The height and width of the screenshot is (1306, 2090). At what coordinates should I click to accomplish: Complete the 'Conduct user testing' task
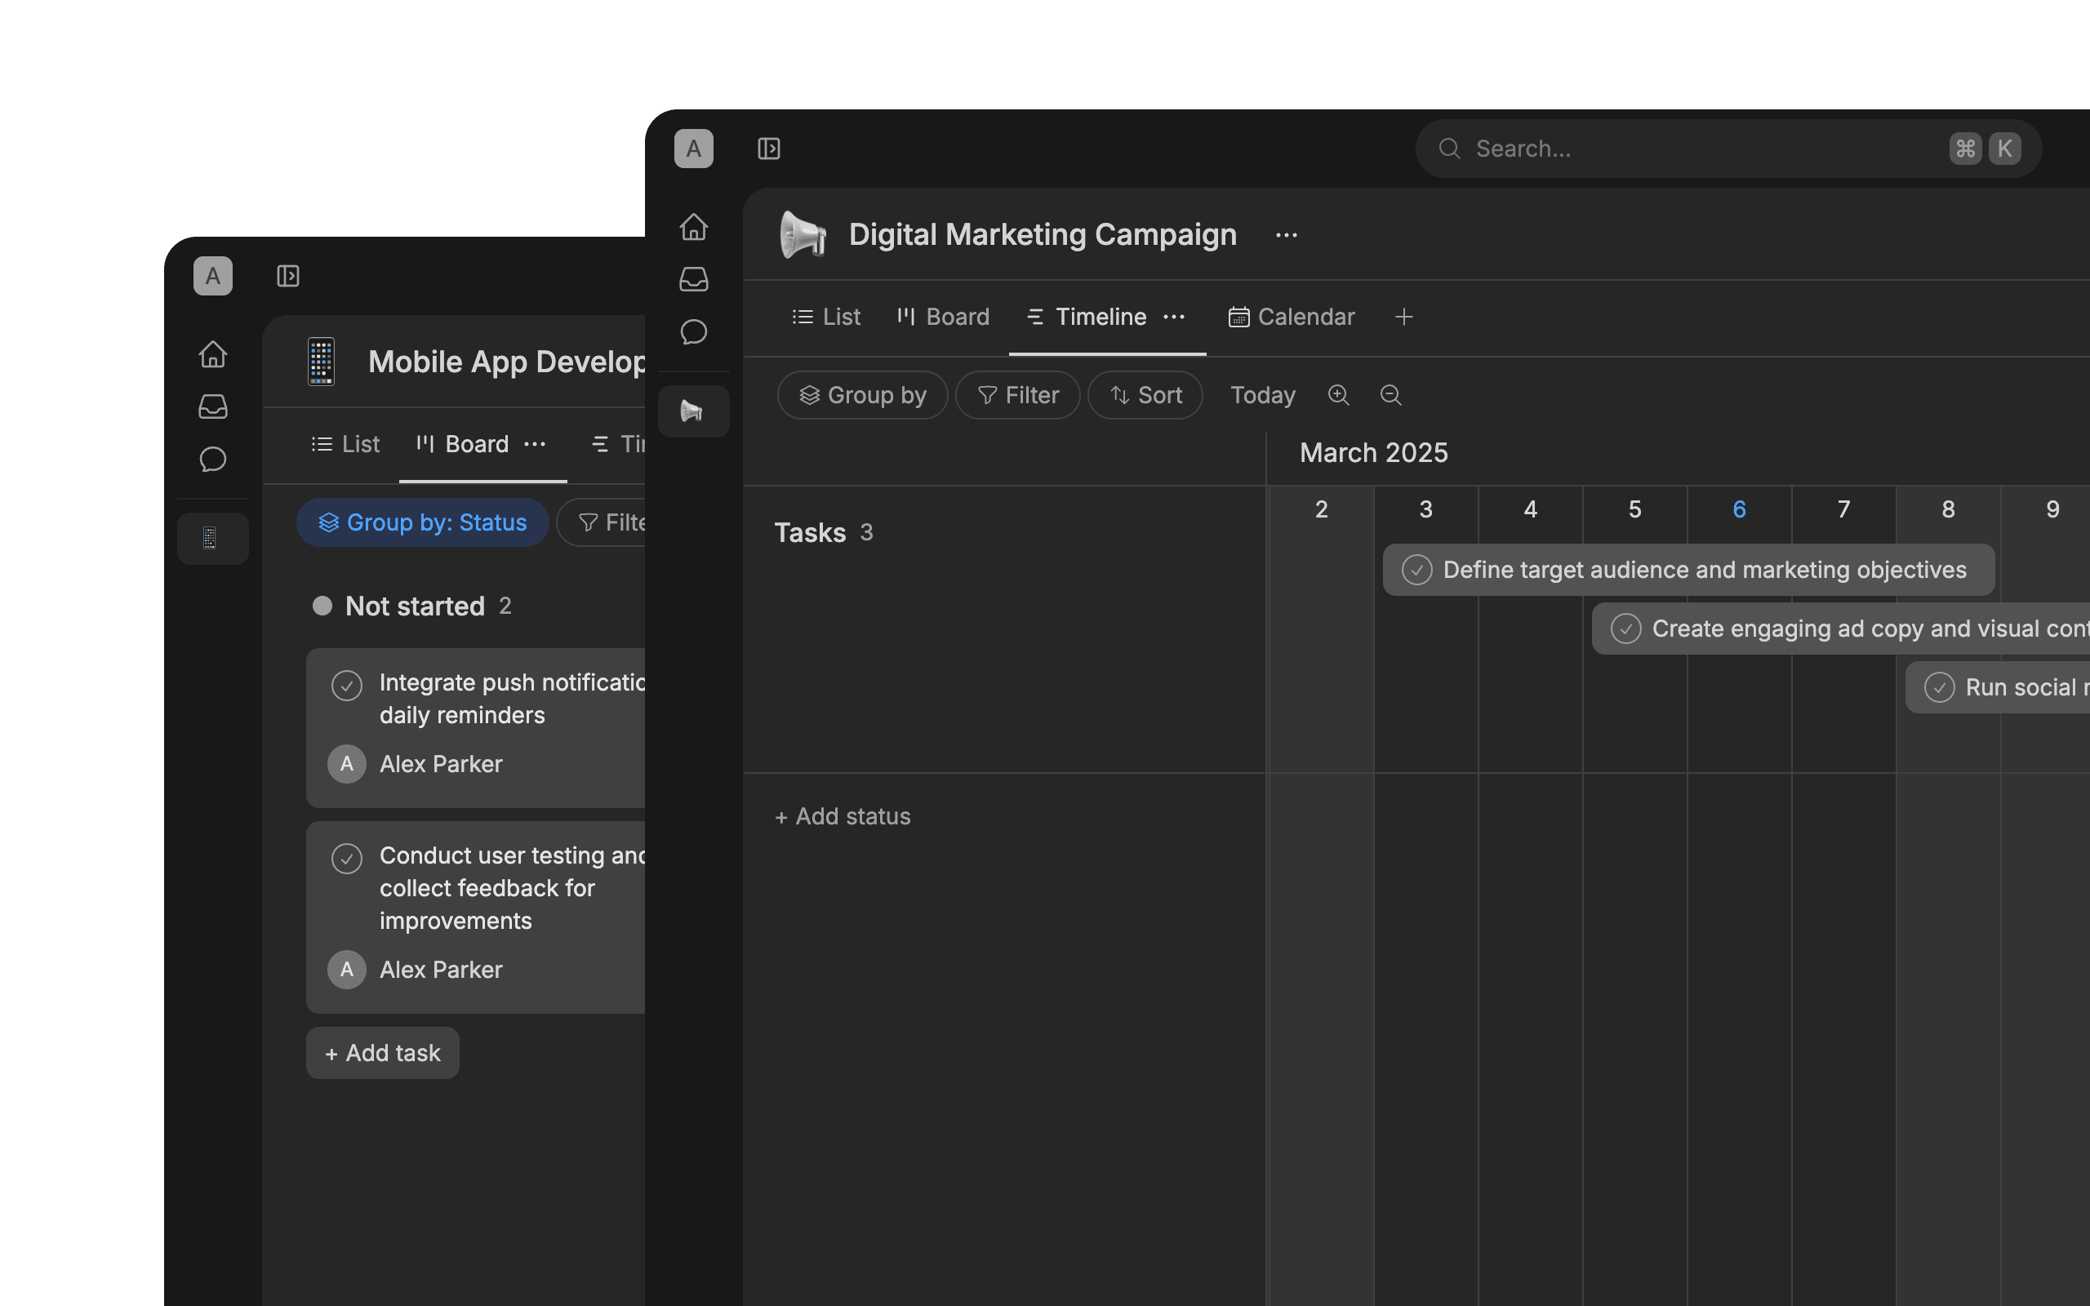(x=346, y=859)
